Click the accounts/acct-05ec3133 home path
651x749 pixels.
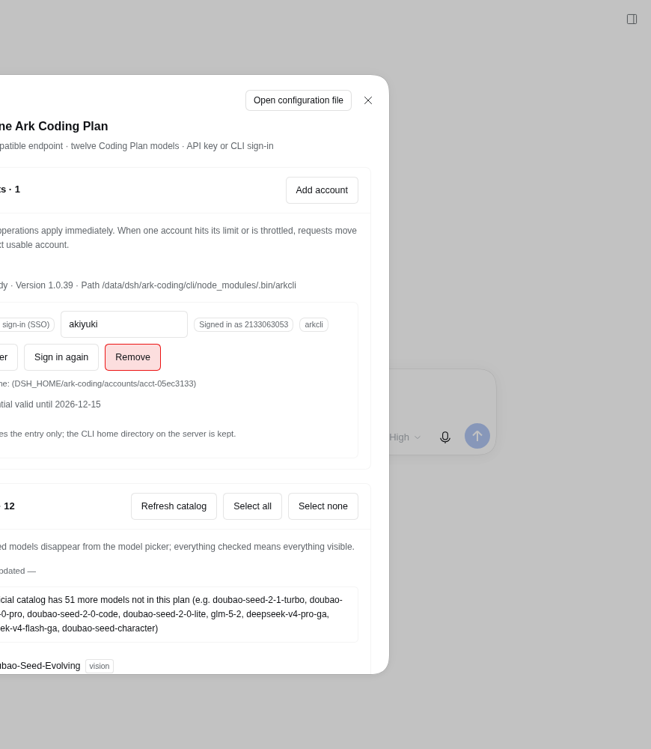point(98,383)
